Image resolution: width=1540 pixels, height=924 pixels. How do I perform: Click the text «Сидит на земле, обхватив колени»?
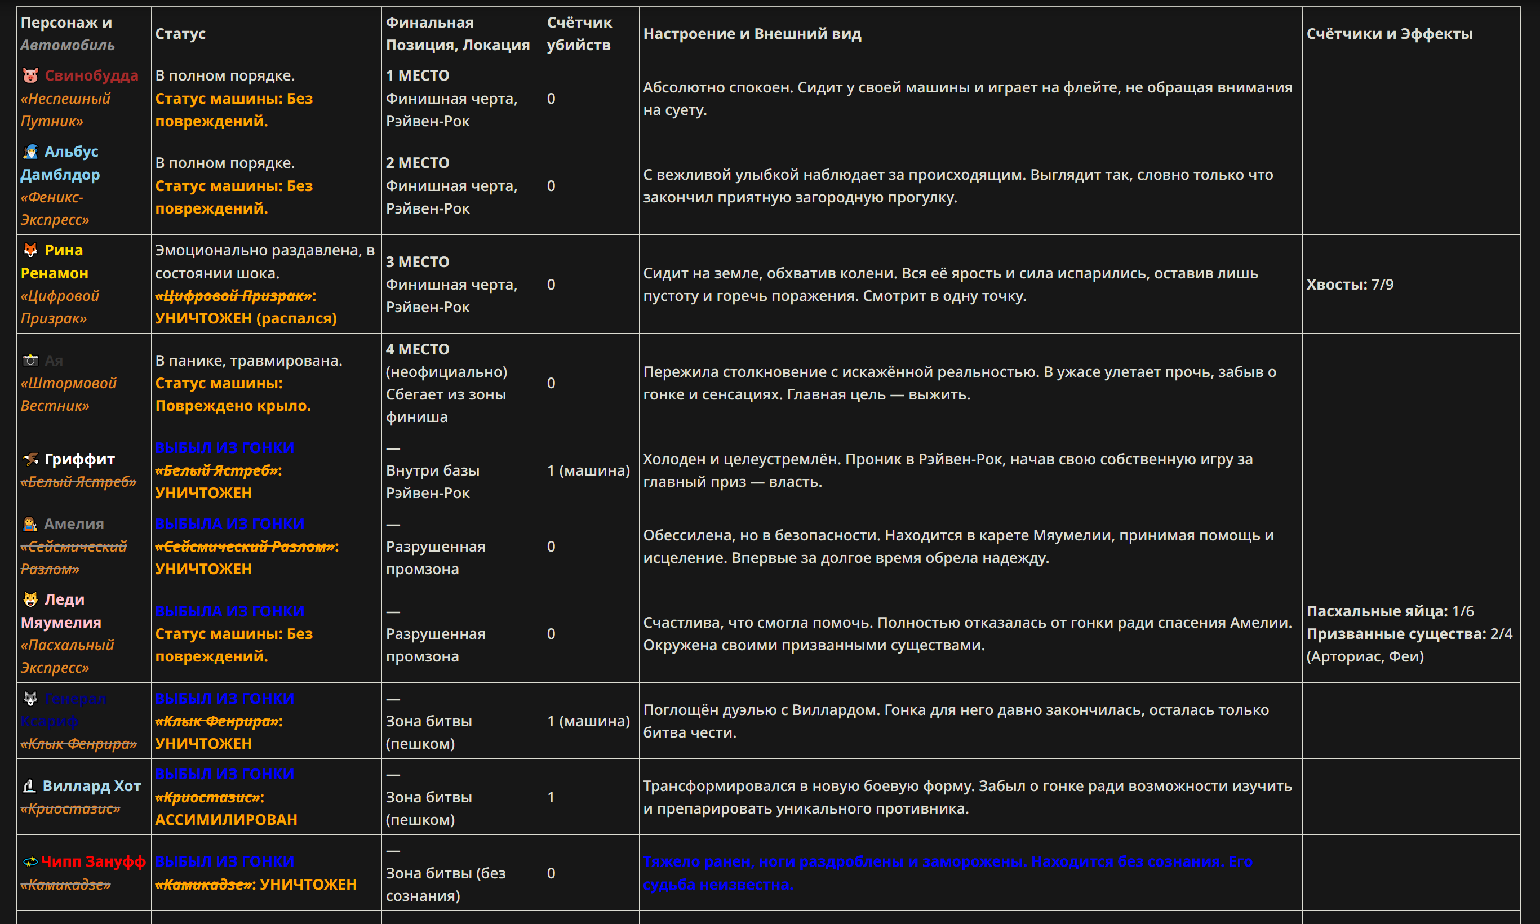point(770,273)
